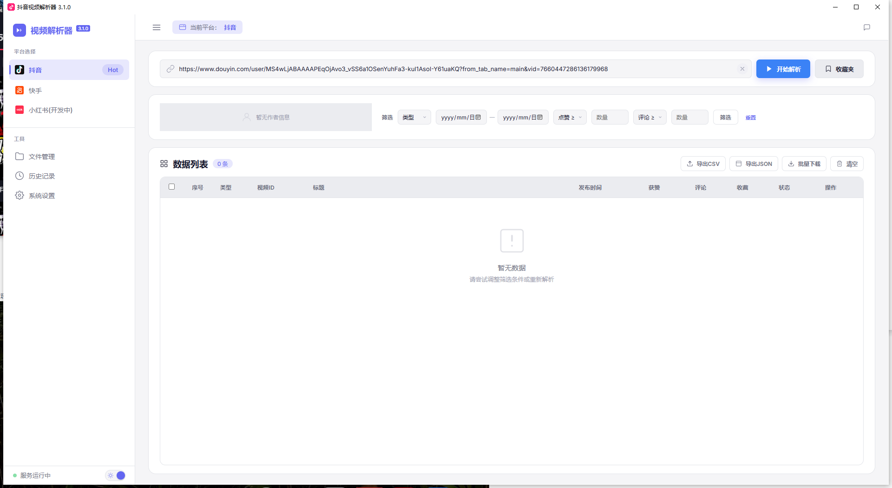Click the comments 数量 input field
Image resolution: width=892 pixels, height=488 pixels.
(x=689, y=117)
